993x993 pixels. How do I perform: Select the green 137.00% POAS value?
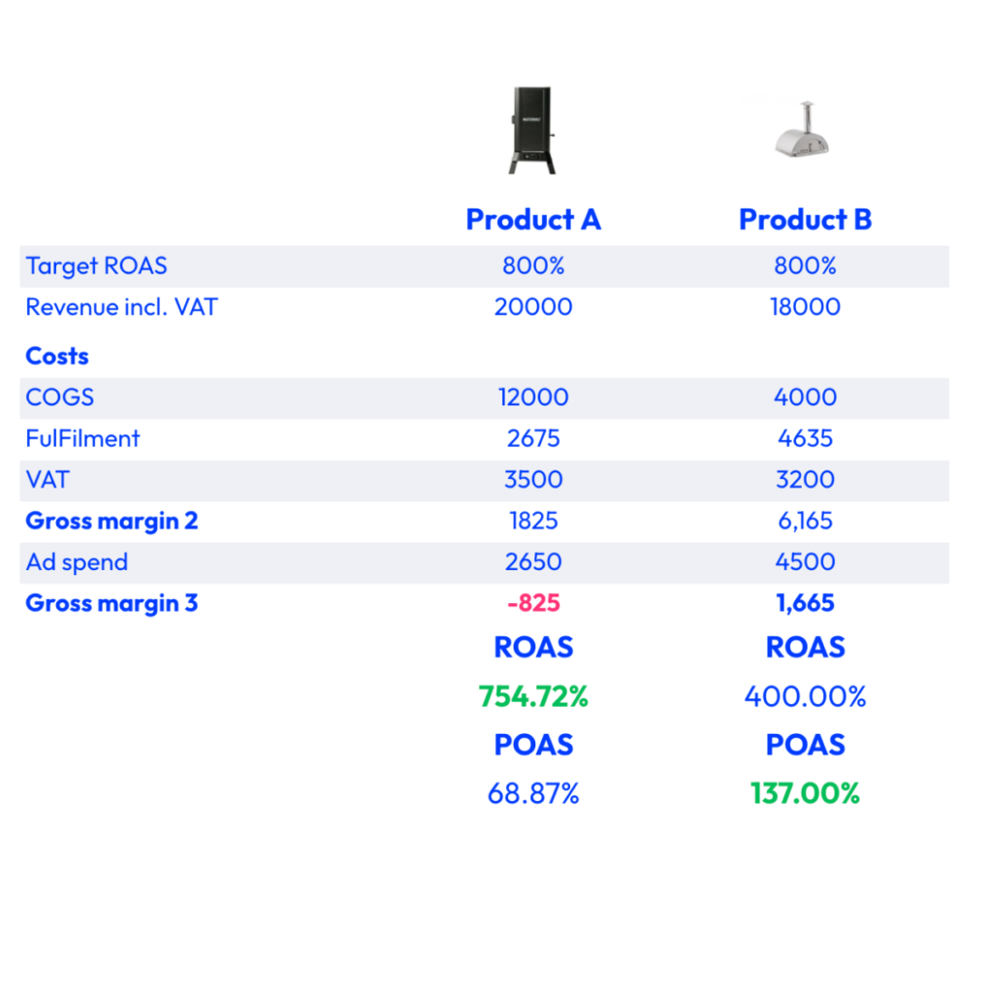805,793
